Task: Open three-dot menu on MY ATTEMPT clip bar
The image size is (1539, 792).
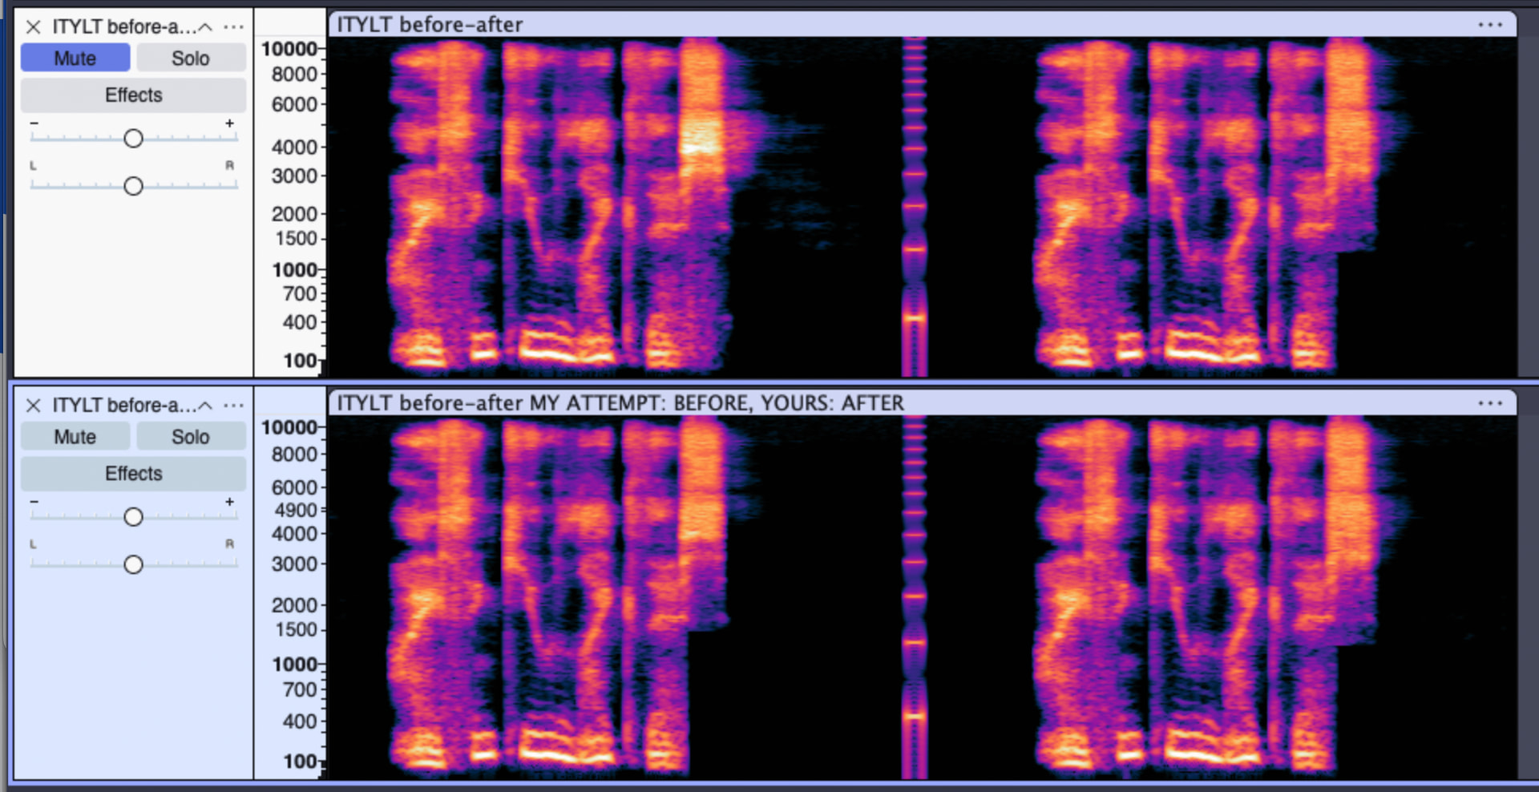Action: (1489, 403)
